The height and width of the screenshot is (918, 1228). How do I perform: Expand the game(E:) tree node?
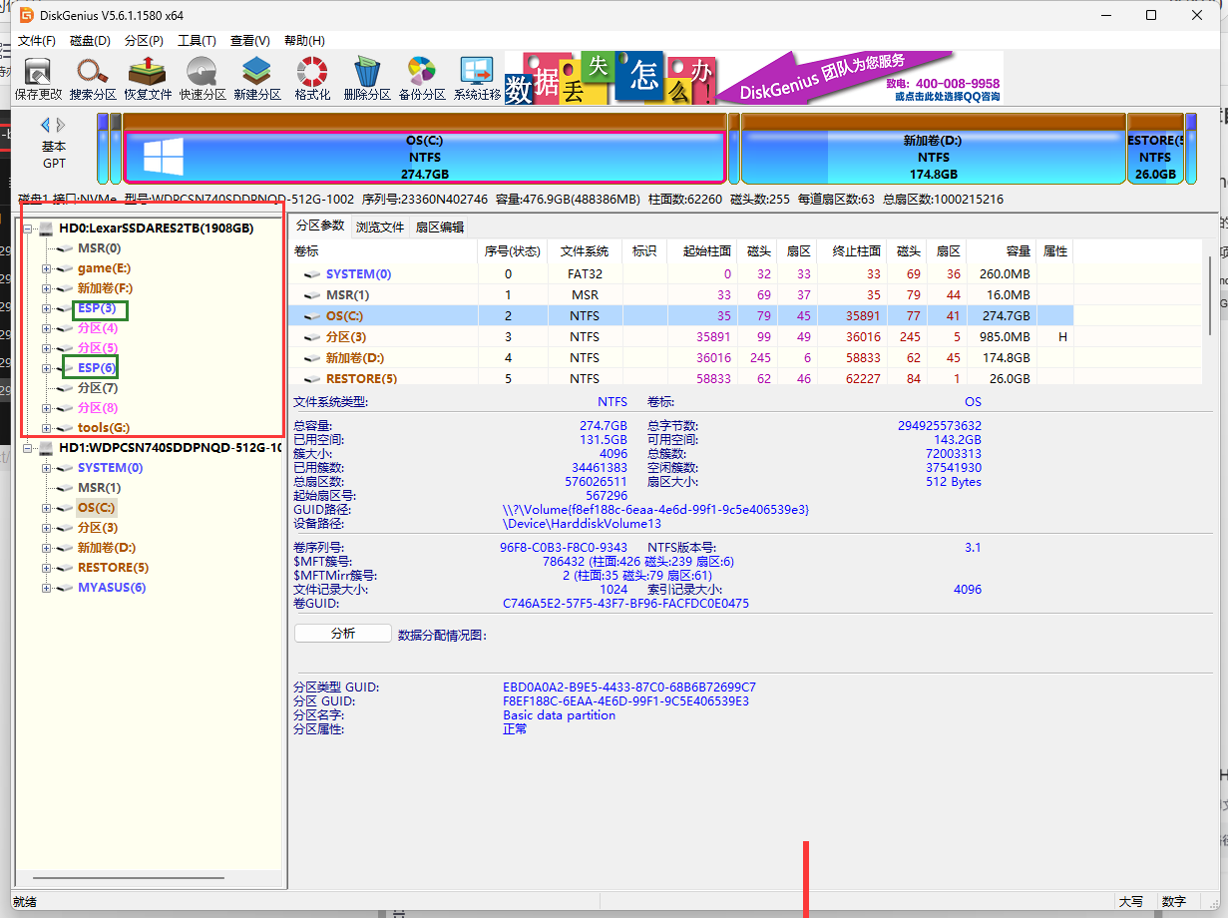(46, 268)
